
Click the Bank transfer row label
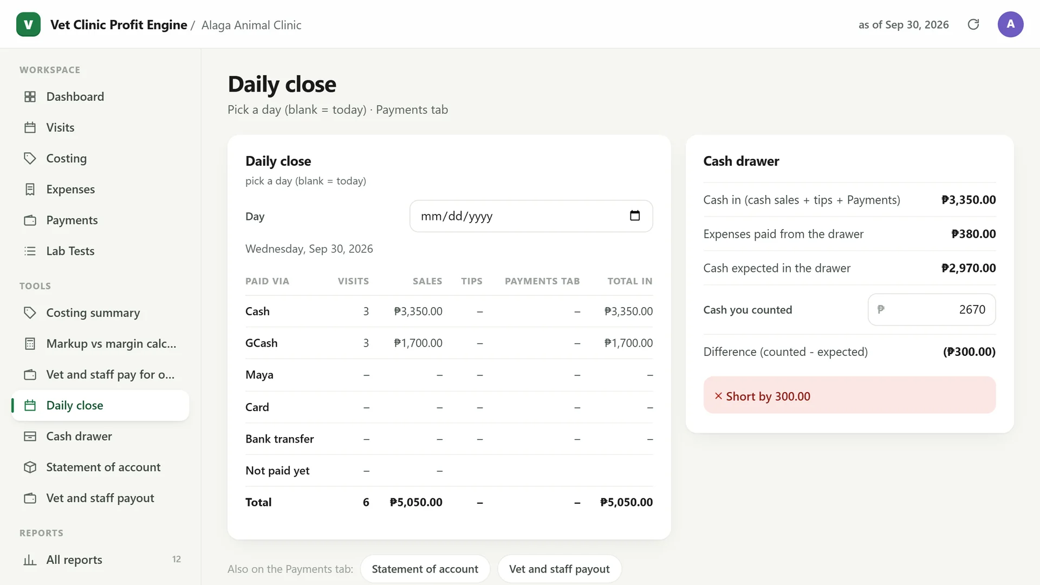click(x=279, y=439)
